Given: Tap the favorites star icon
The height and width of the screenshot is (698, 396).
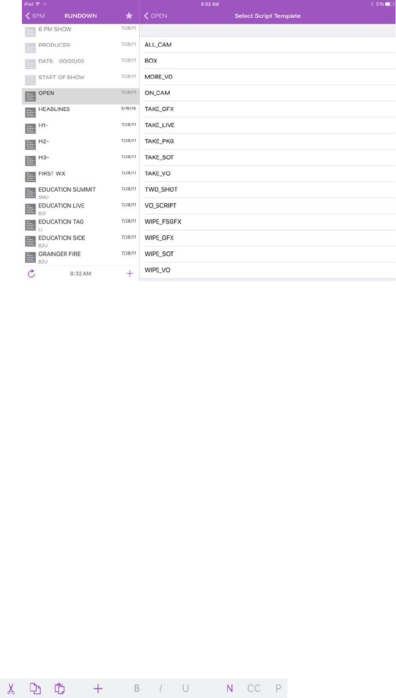Looking at the screenshot, I should [x=129, y=16].
